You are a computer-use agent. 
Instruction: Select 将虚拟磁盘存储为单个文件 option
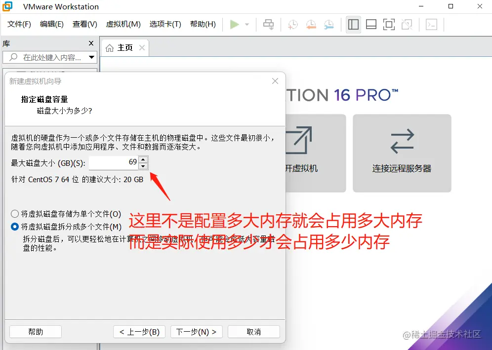pyautogui.click(x=15, y=214)
